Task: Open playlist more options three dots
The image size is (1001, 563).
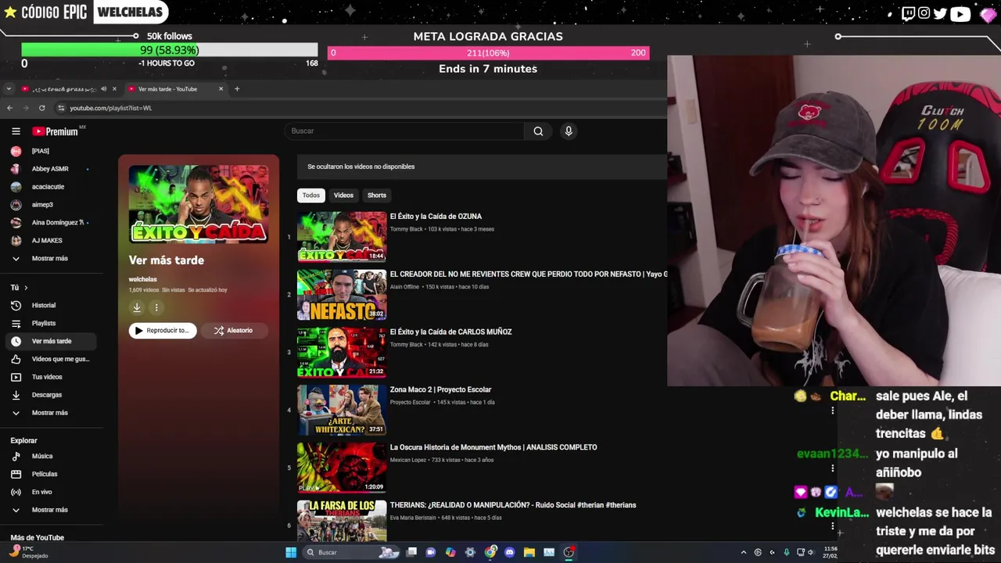Action: [x=156, y=308]
